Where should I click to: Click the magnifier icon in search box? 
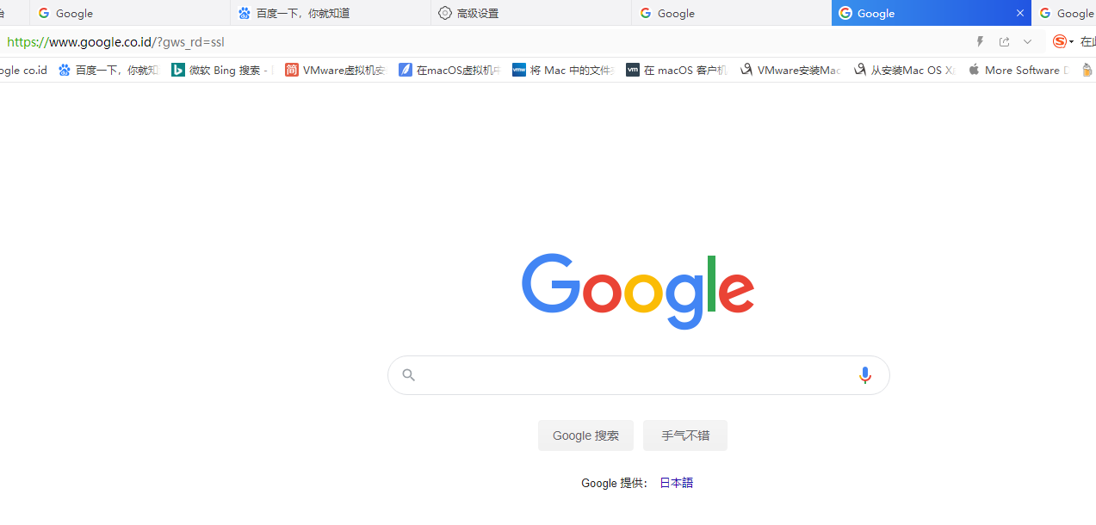click(x=409, y=375)
